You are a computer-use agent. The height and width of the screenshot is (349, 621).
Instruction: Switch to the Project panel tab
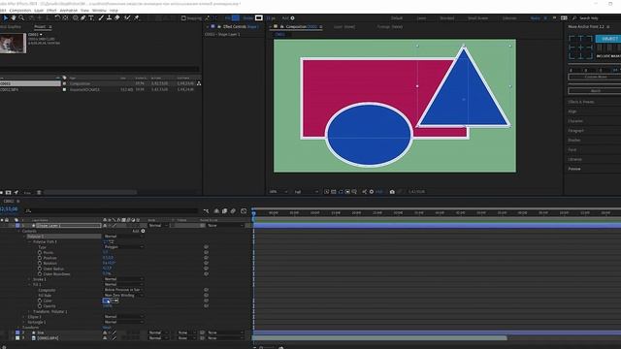tap(40, 26)
